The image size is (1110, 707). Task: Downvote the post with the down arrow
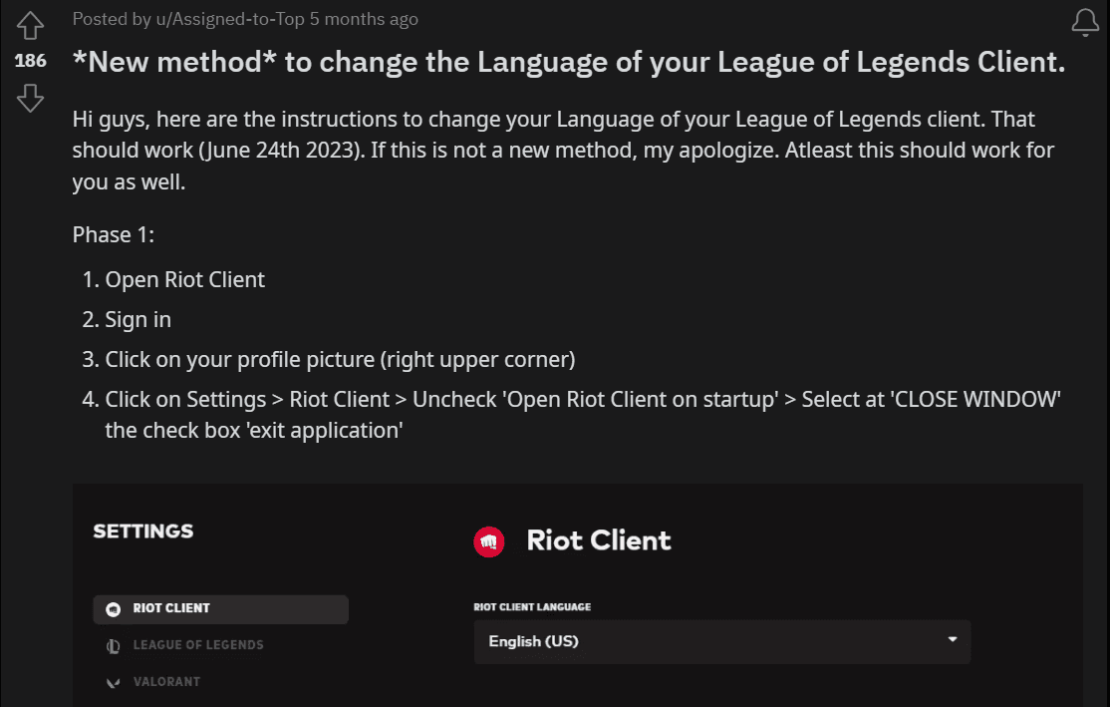pos(30,99)
